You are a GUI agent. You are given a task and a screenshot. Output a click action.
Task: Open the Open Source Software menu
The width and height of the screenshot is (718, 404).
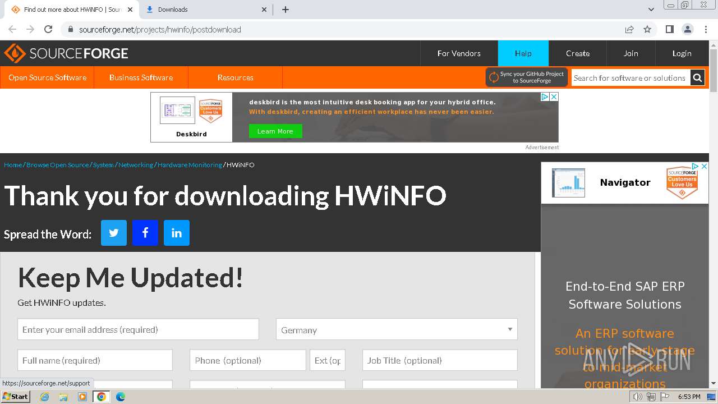coord(47,77)
